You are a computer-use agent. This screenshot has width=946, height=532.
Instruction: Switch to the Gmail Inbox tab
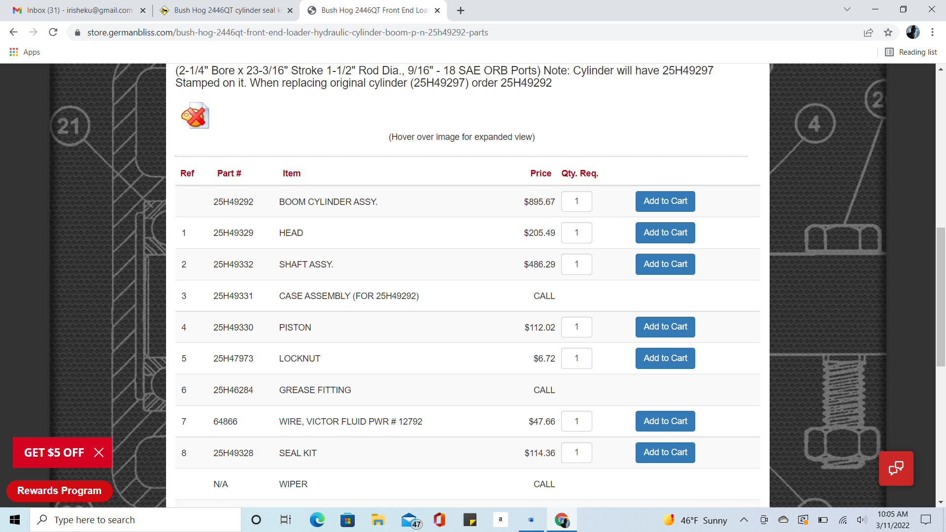[x=79, y=10]
